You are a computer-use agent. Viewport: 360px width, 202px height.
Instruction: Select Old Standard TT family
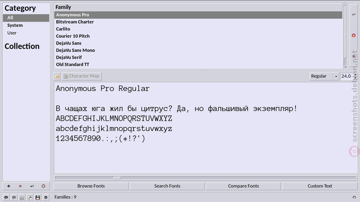pyautogui.click(x=198, y=64)
